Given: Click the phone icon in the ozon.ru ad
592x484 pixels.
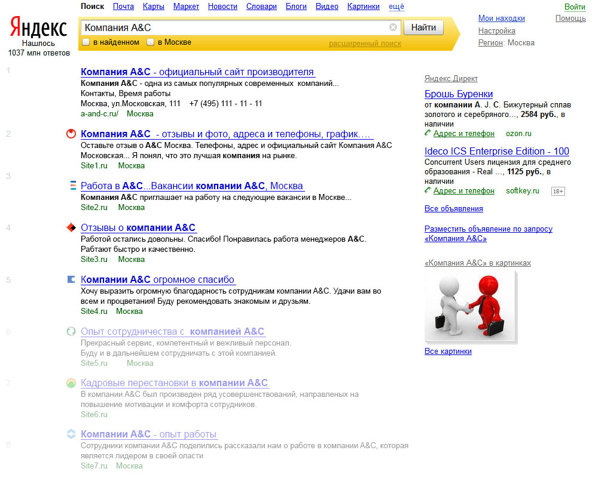Looking at the screenshot, I should 428,133.
